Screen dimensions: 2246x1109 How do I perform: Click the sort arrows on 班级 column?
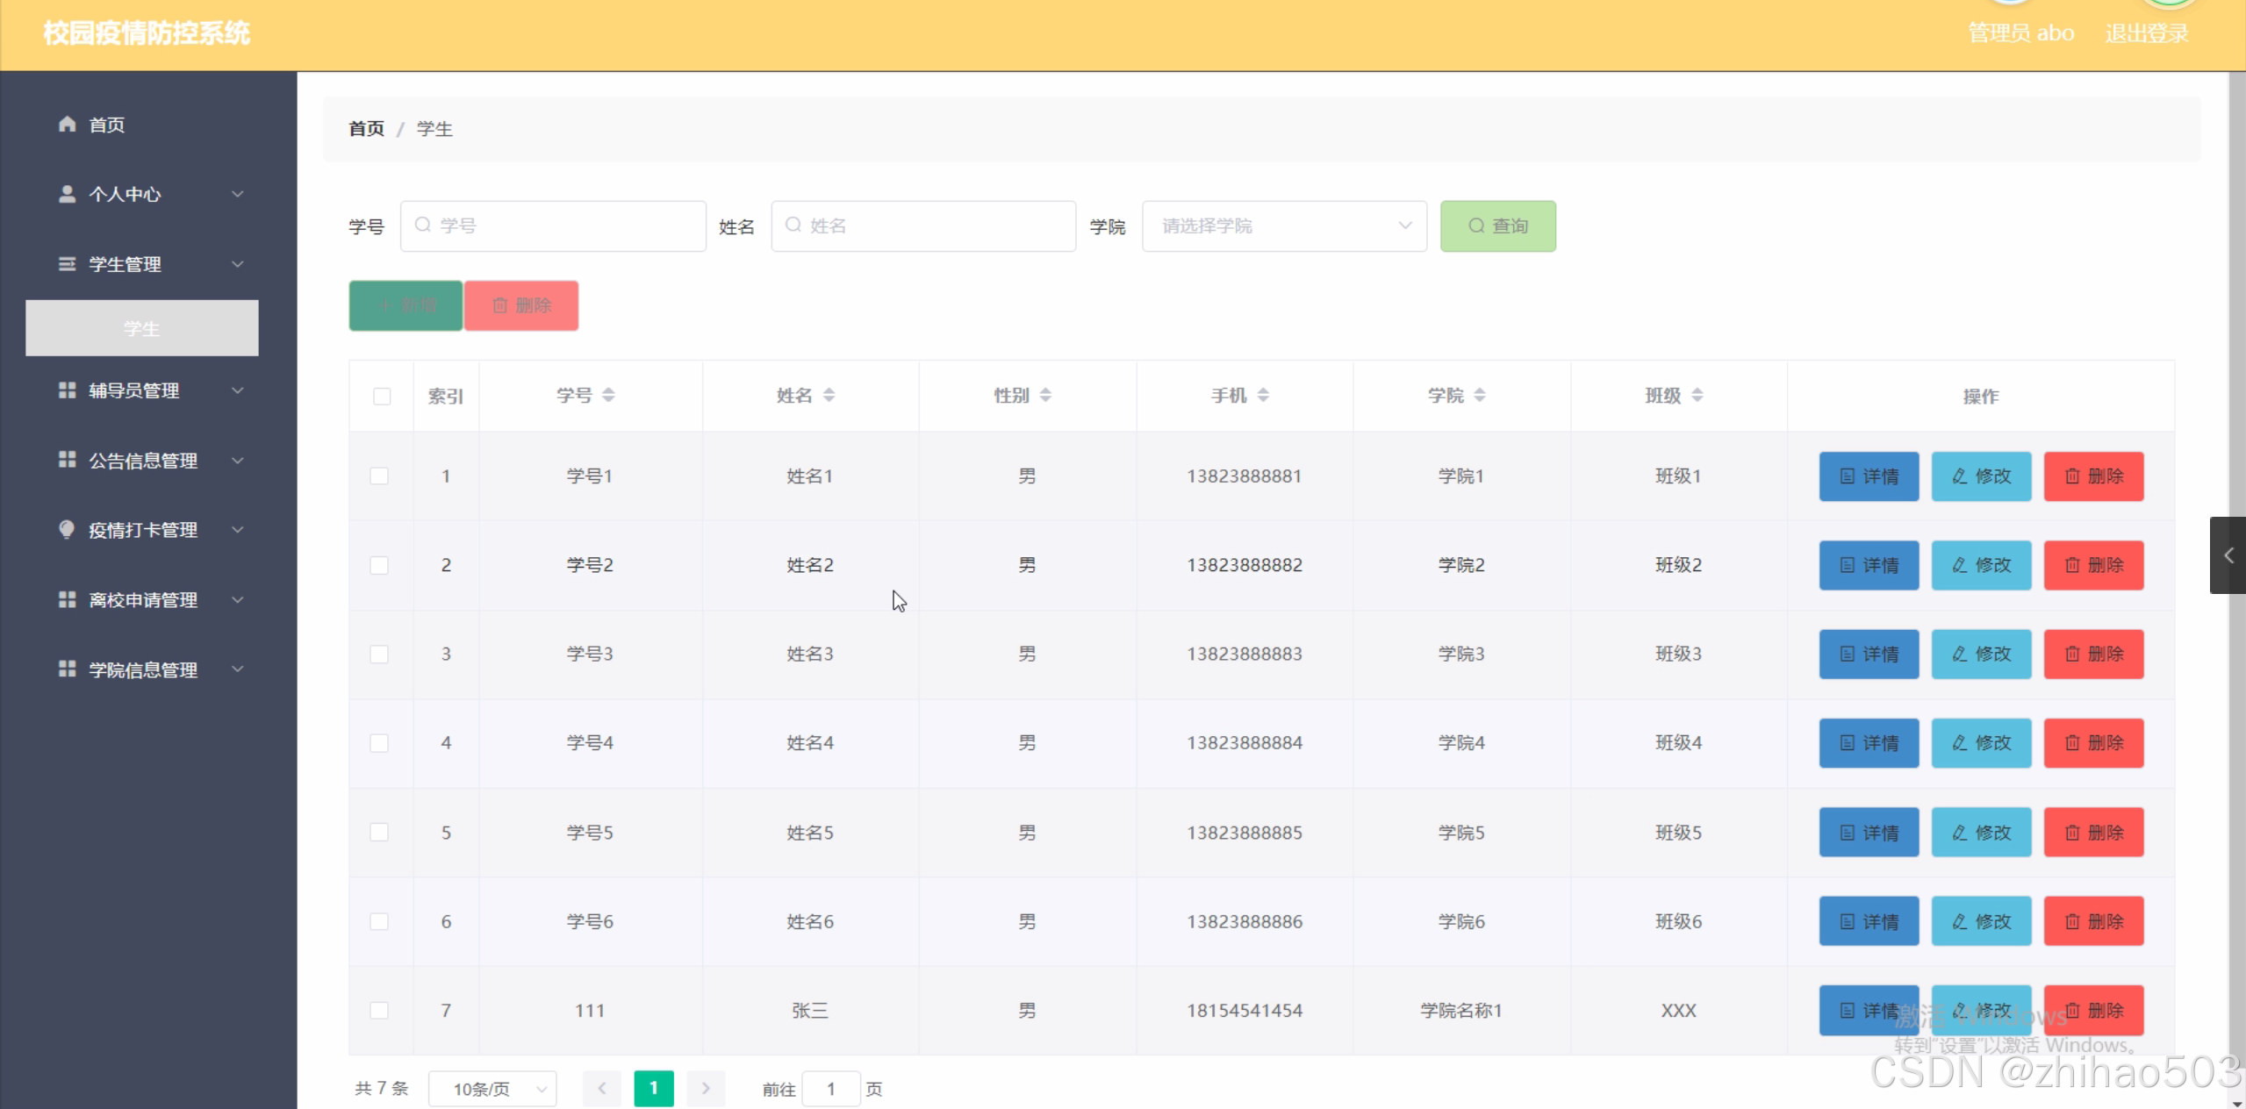(x=1697, y=396)
